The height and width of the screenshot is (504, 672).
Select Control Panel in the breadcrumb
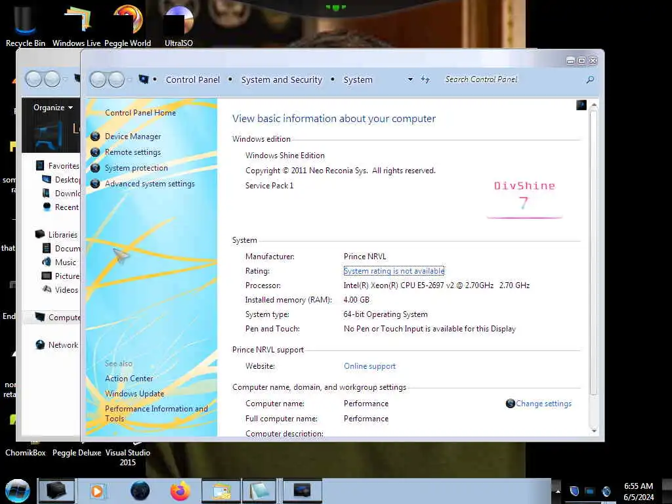[193, 79]
